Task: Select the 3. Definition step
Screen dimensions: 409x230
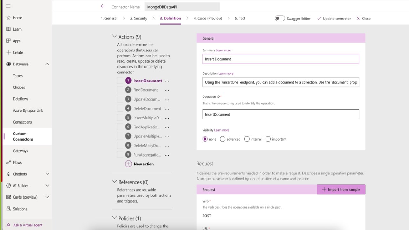Action: [170, 19]
